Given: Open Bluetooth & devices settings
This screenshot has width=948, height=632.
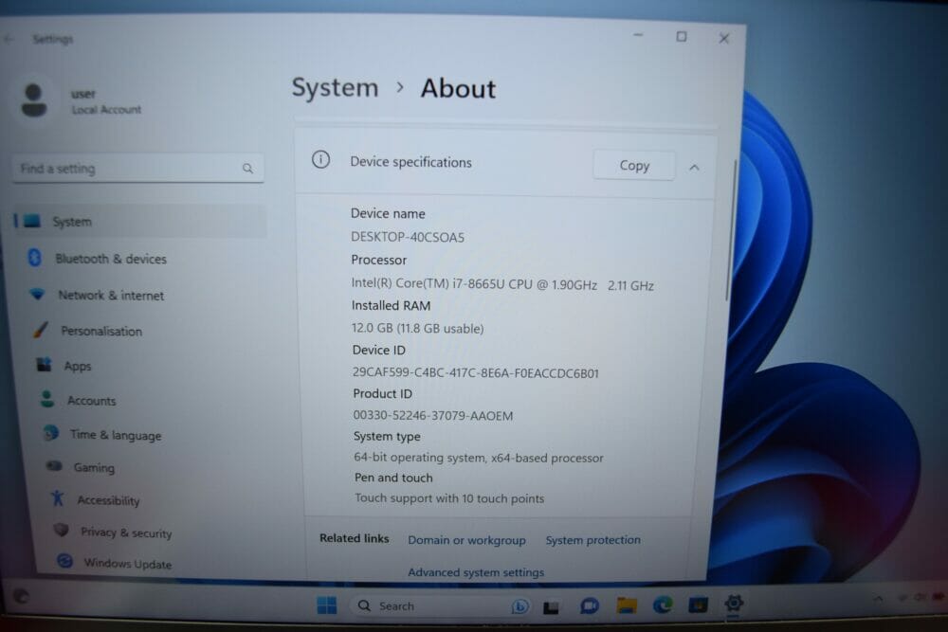Looking at the screenshot, I should click(x=111, y=259).
